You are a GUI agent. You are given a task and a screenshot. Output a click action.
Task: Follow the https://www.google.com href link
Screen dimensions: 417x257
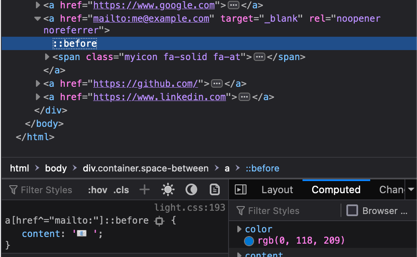pyautogui.click(x=154, y=5)
